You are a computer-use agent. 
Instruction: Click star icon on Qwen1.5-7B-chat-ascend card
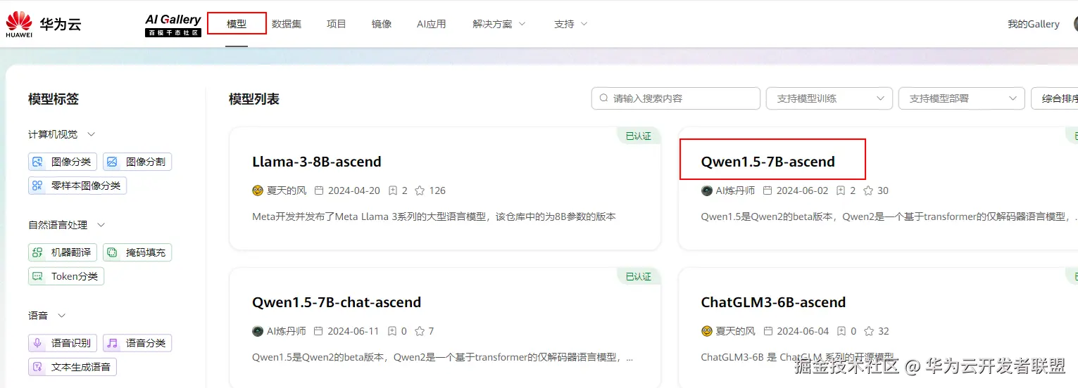click(x=420, y=331)
